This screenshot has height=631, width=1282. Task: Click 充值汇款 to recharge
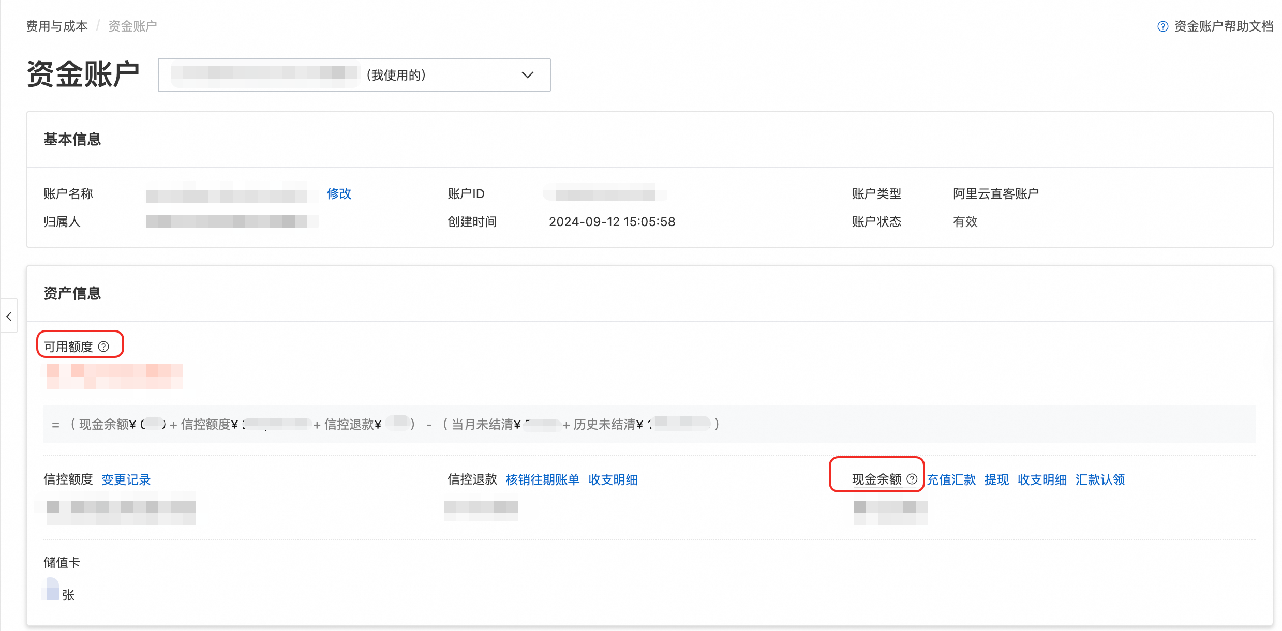[x=951, y=479]
